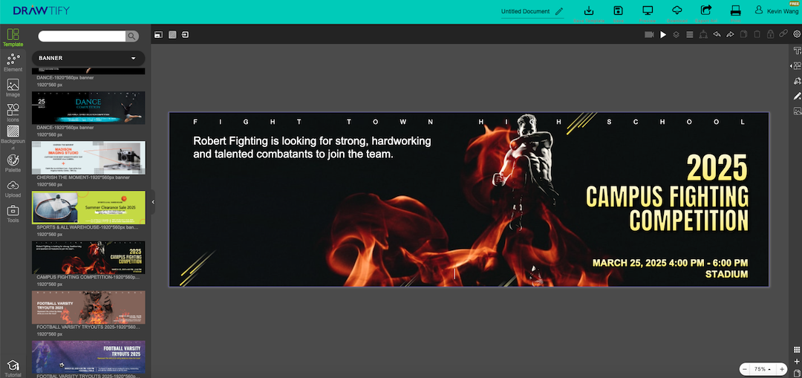Print the document using printer icon
This screenshot has width=802, height=378.
pos(736,11)
